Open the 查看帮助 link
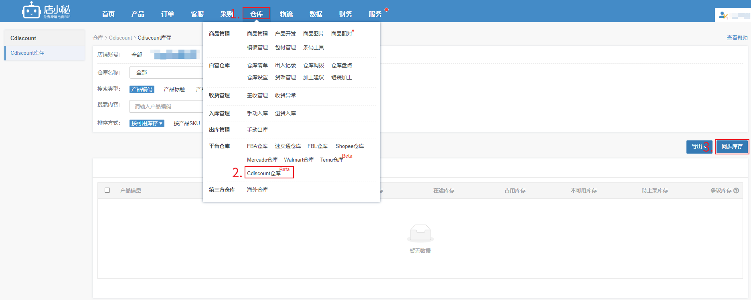751x300 pixels. coord(737,38)
